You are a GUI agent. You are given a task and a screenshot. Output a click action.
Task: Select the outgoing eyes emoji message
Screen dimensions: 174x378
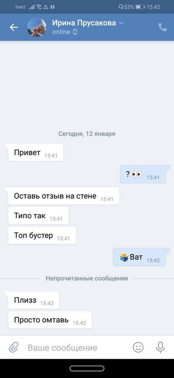[x=143, y=174]
